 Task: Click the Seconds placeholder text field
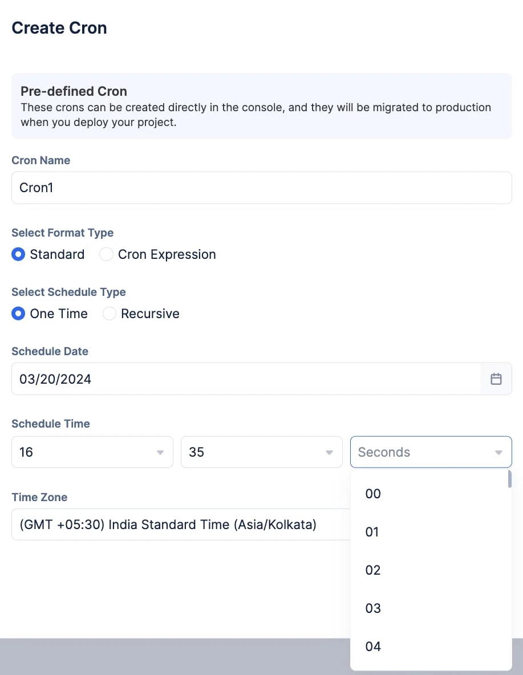point(419,452)
